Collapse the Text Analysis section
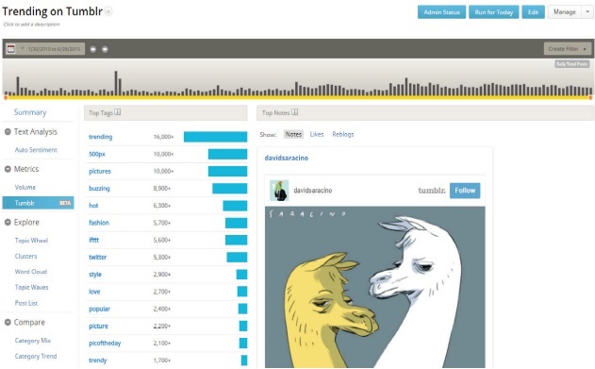Image resolution: width=595 pixels, height=369 pixels. (8, 132)
